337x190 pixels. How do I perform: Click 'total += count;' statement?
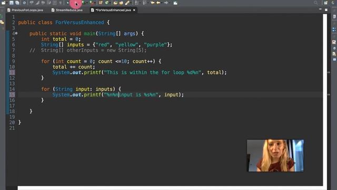74,67
